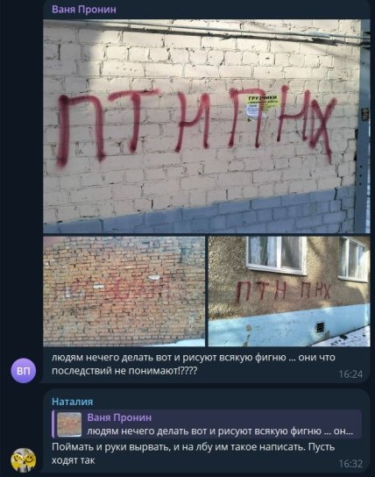Select the 16:32 message timestamp
This screenshot has width=375, height=477.
point(350,464)
